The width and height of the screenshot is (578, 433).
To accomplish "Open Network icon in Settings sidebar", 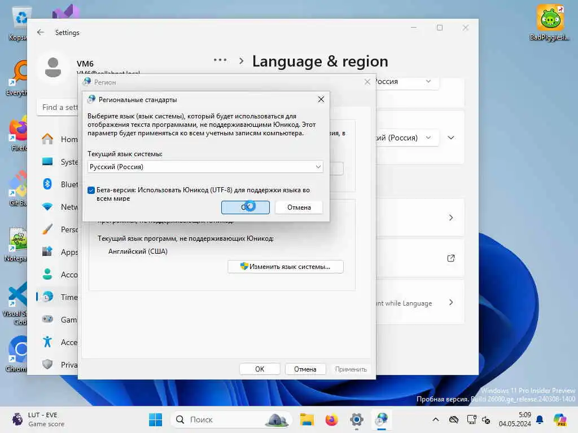I will pyautogui.click(x=47, y=207).
